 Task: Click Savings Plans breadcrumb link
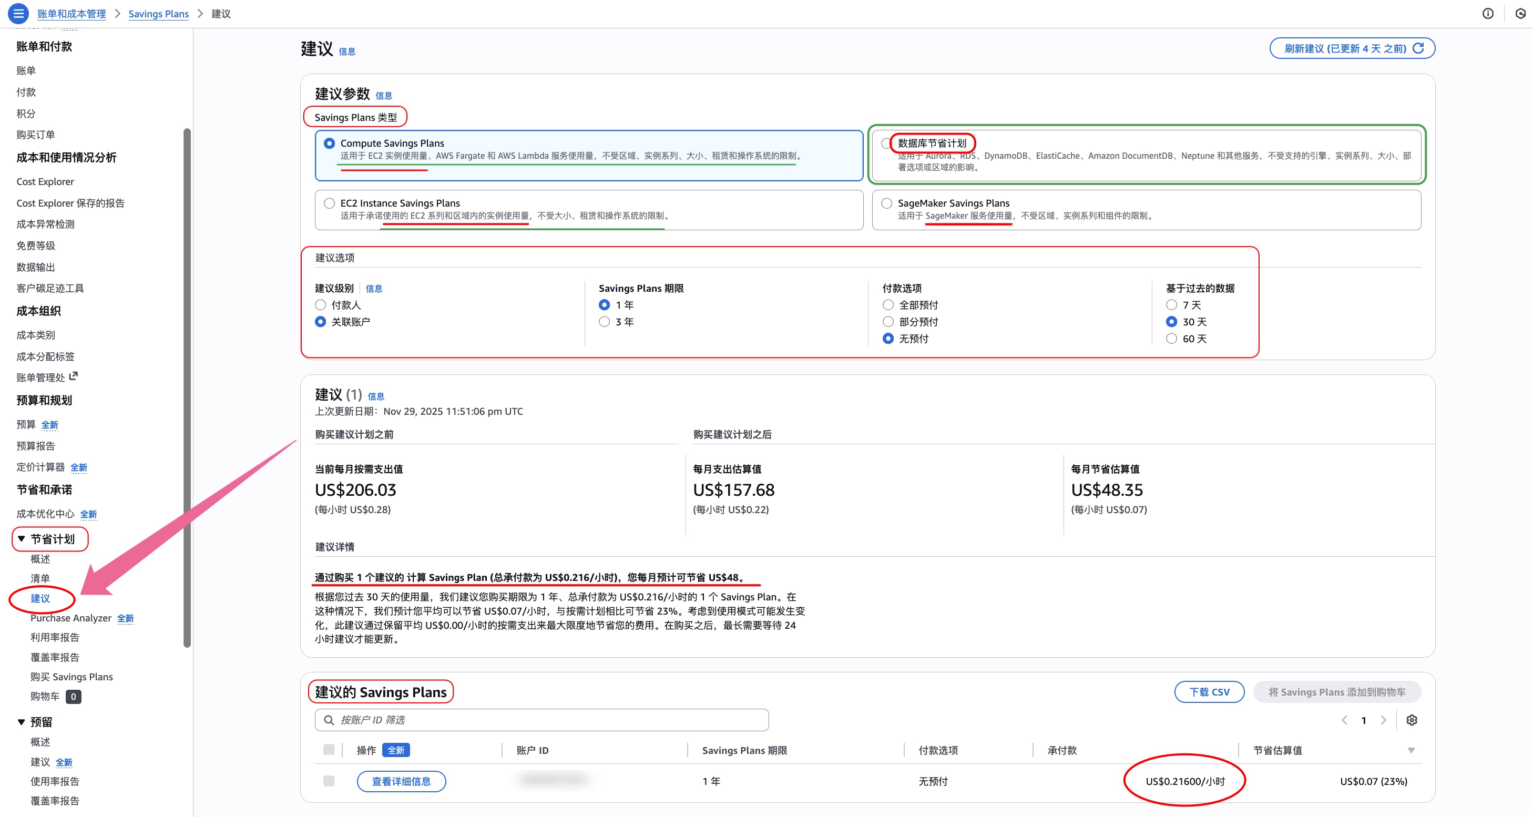(158, 14)
